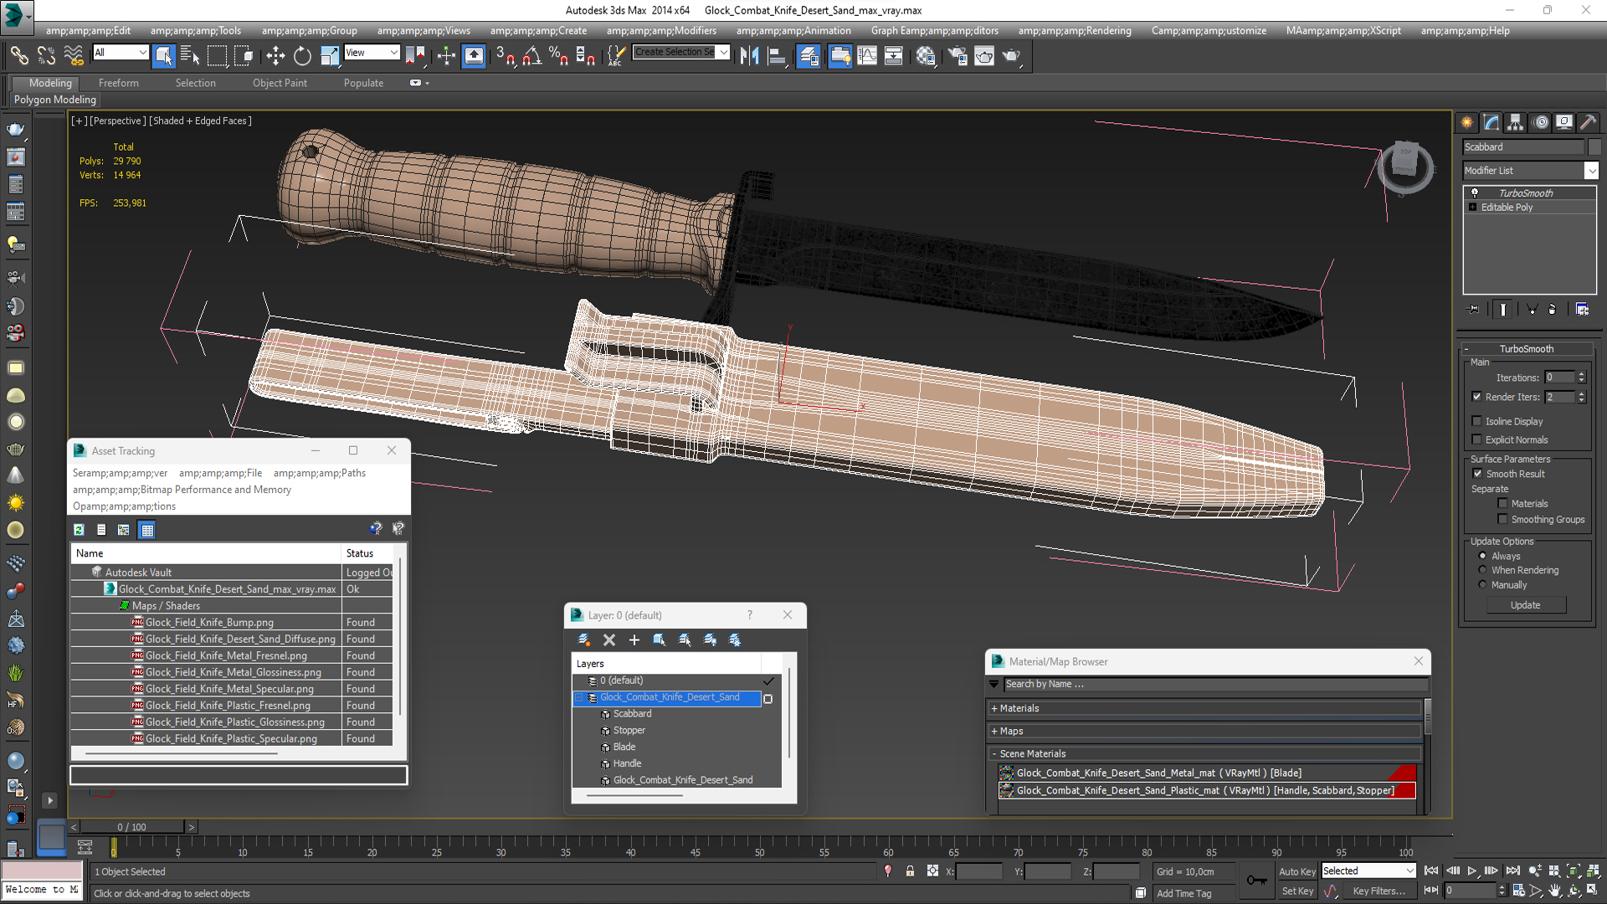This screenshot has height=904, width=1607.
Task: Select the Select Object tool
Action: tap(163, 56)
